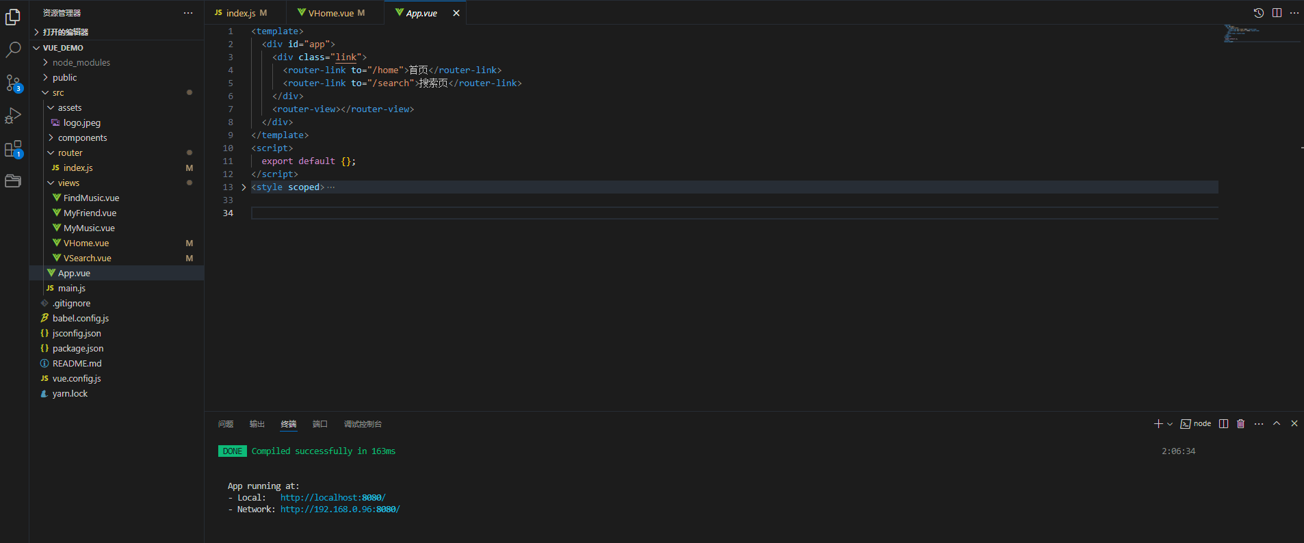
Task: Split the terminal panel
Action: point(1224,424)
